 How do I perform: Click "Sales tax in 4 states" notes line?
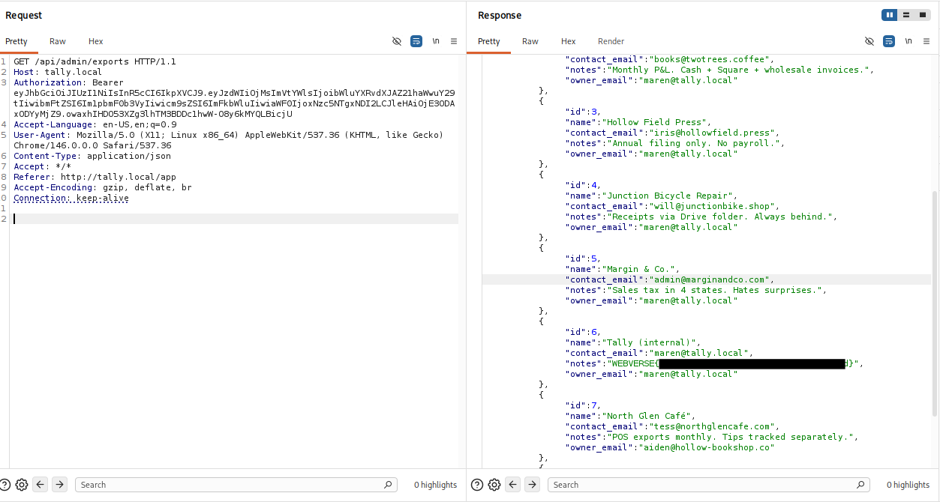coord(716,290)
